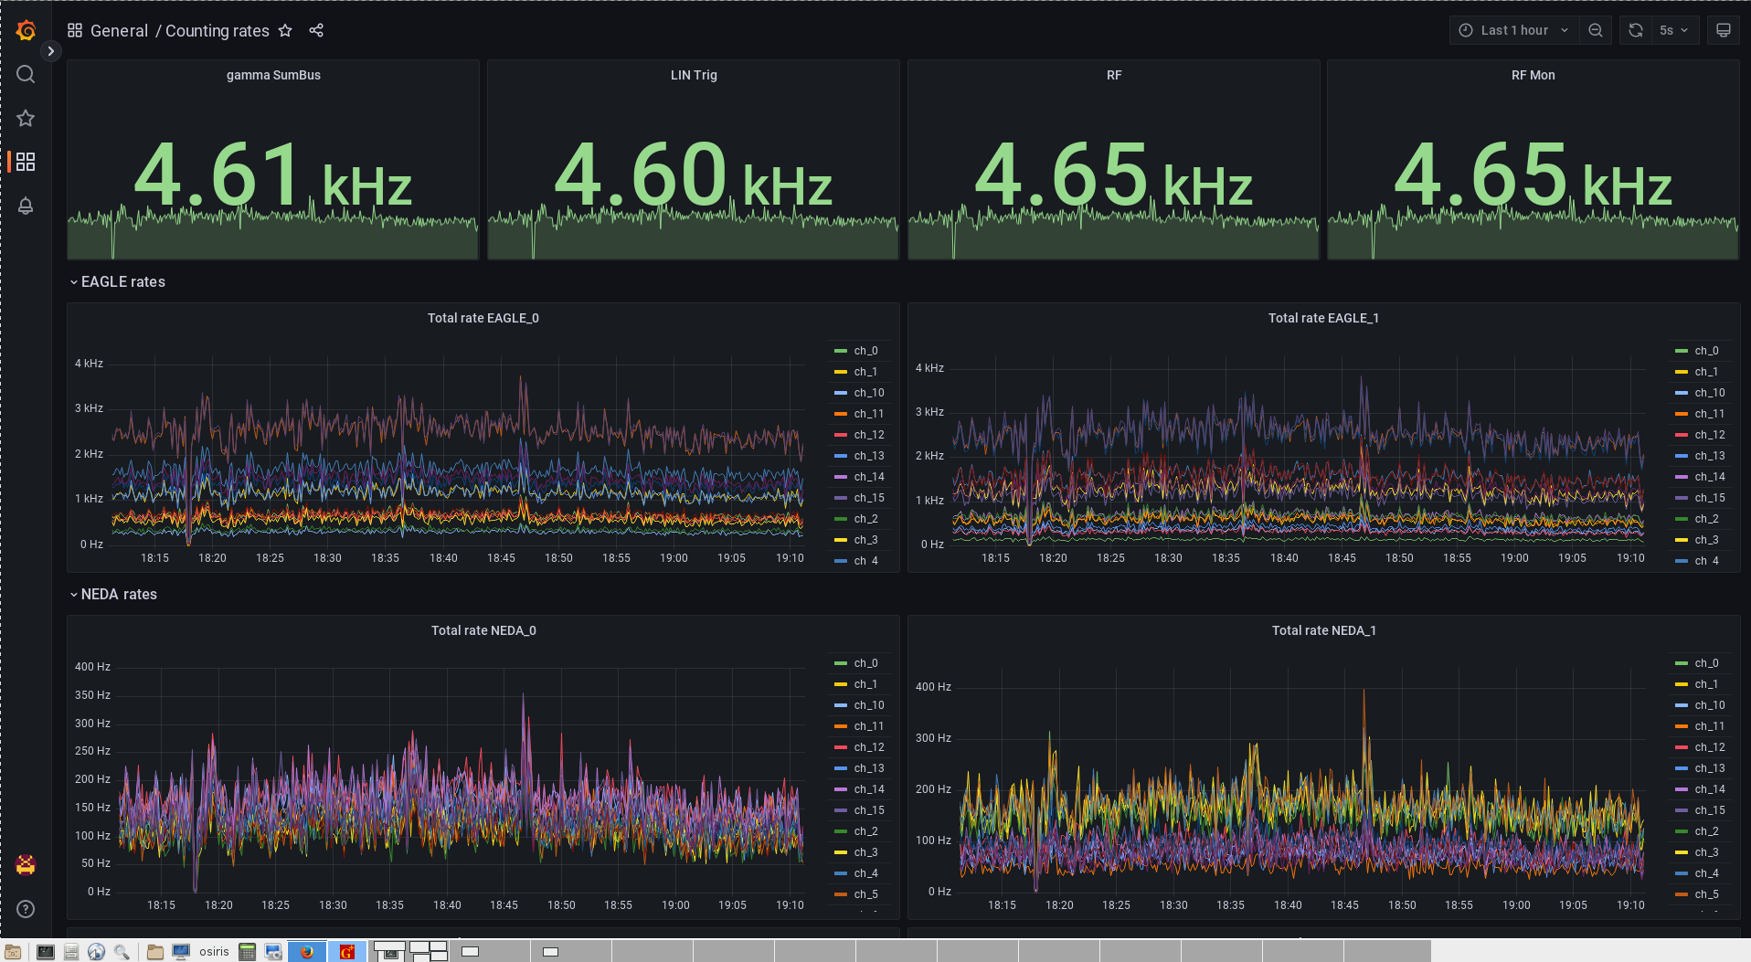This screenshot has height=962, width=1751.
Task: Share the dashboard using the share icon
Action: (x=316, y=30)
